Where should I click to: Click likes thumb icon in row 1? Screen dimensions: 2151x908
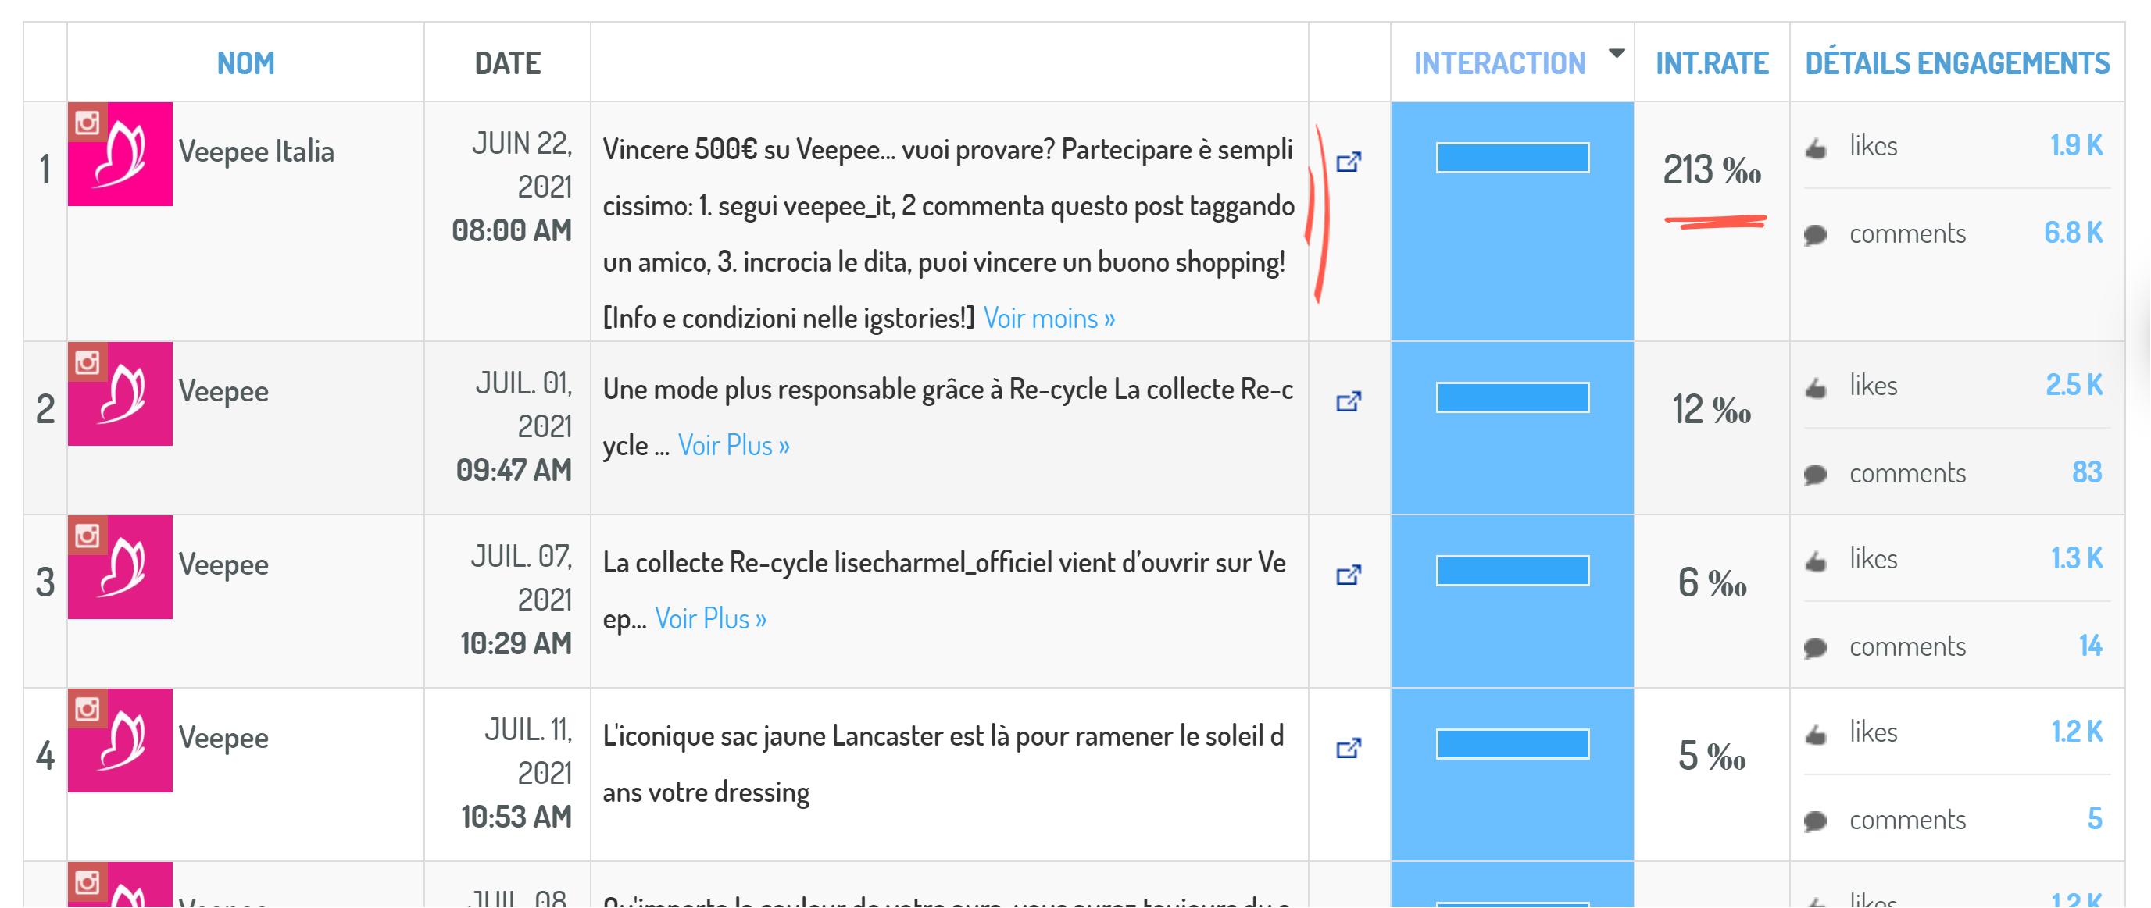pos(1815,148)
